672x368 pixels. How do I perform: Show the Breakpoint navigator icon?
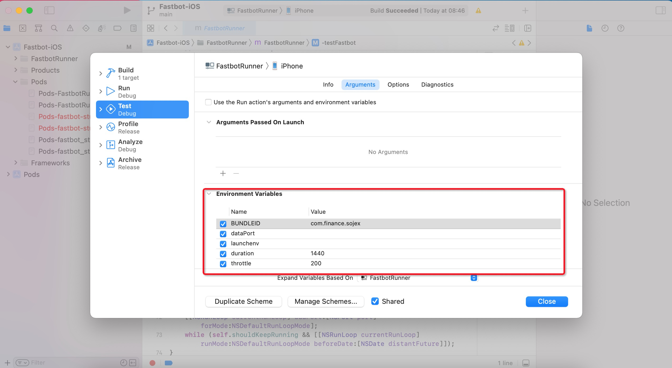coord(117,28)
